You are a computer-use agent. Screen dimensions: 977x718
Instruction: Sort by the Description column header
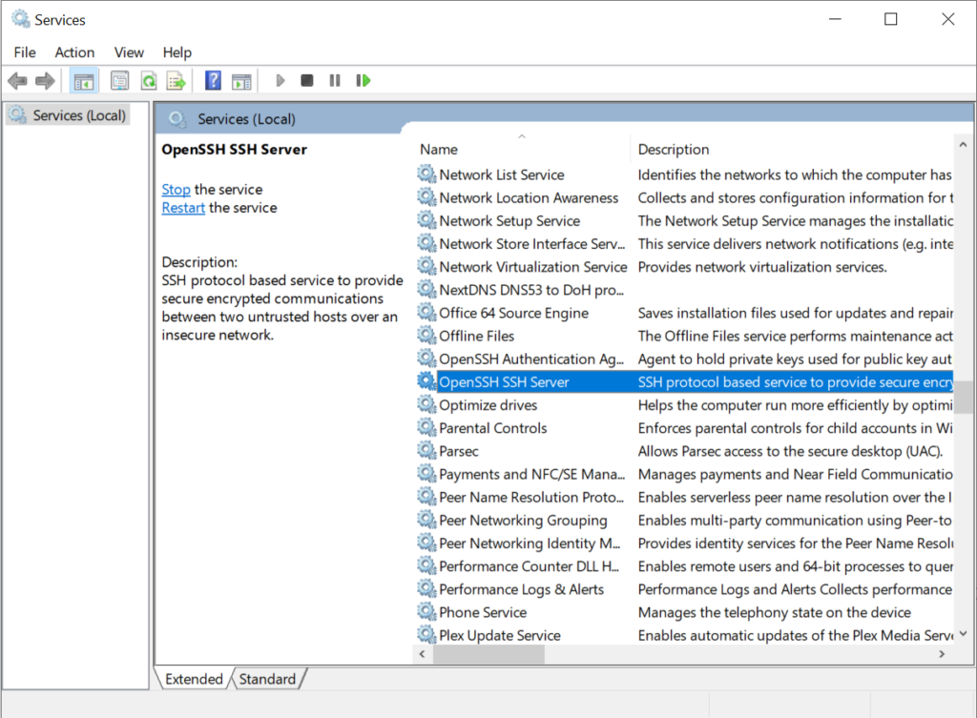click(x=792, y=150)
